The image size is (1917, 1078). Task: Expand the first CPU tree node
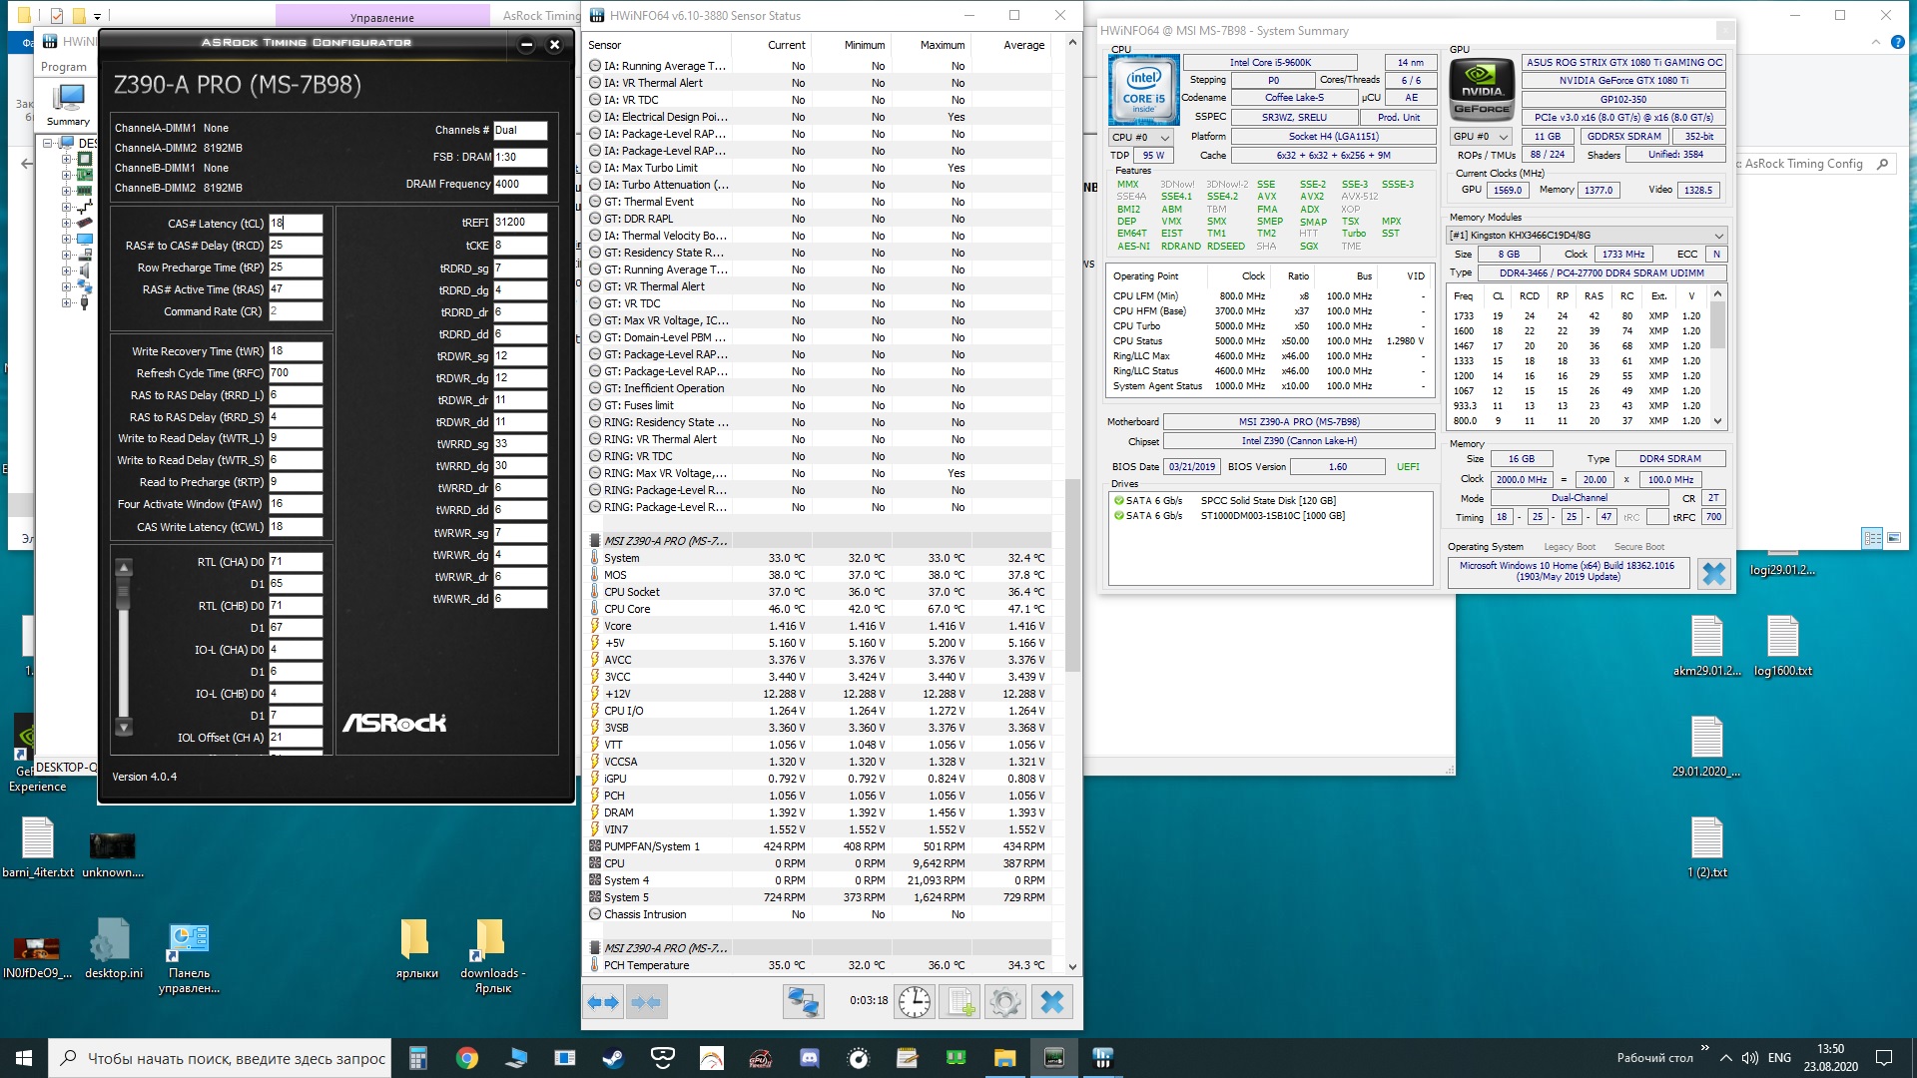point(66,160)
